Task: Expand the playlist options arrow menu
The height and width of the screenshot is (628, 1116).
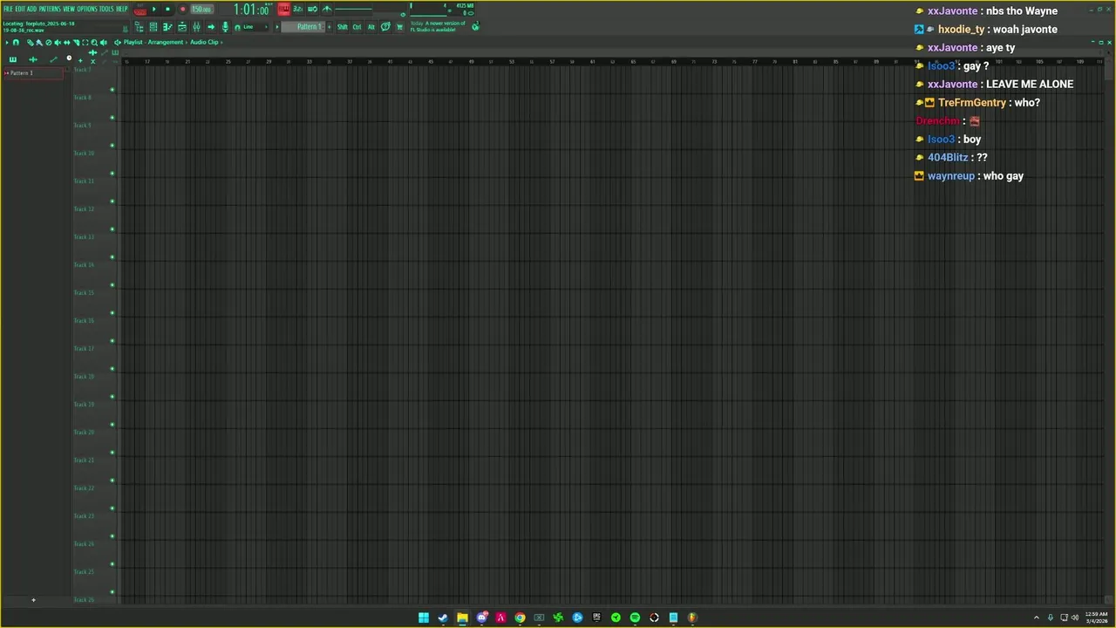Action: [x=7, y=42]
